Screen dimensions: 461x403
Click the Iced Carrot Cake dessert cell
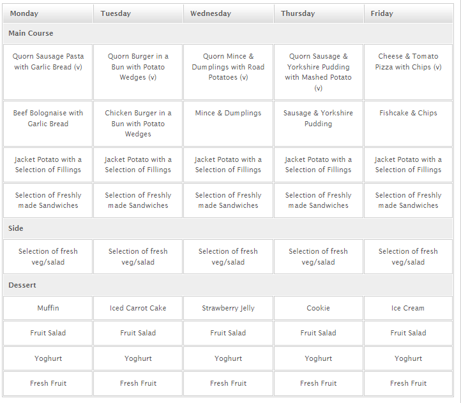[138, 308]
